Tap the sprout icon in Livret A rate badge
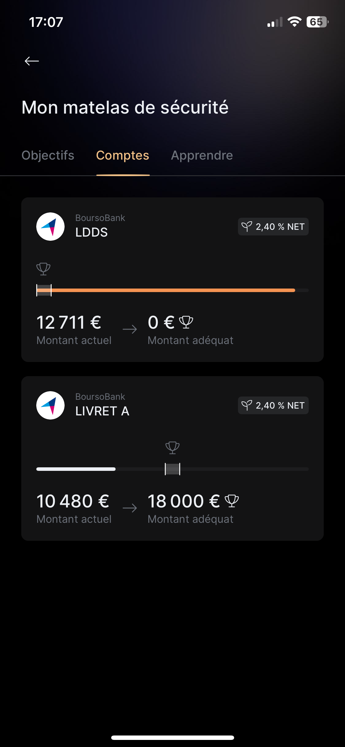 point(247,405)
